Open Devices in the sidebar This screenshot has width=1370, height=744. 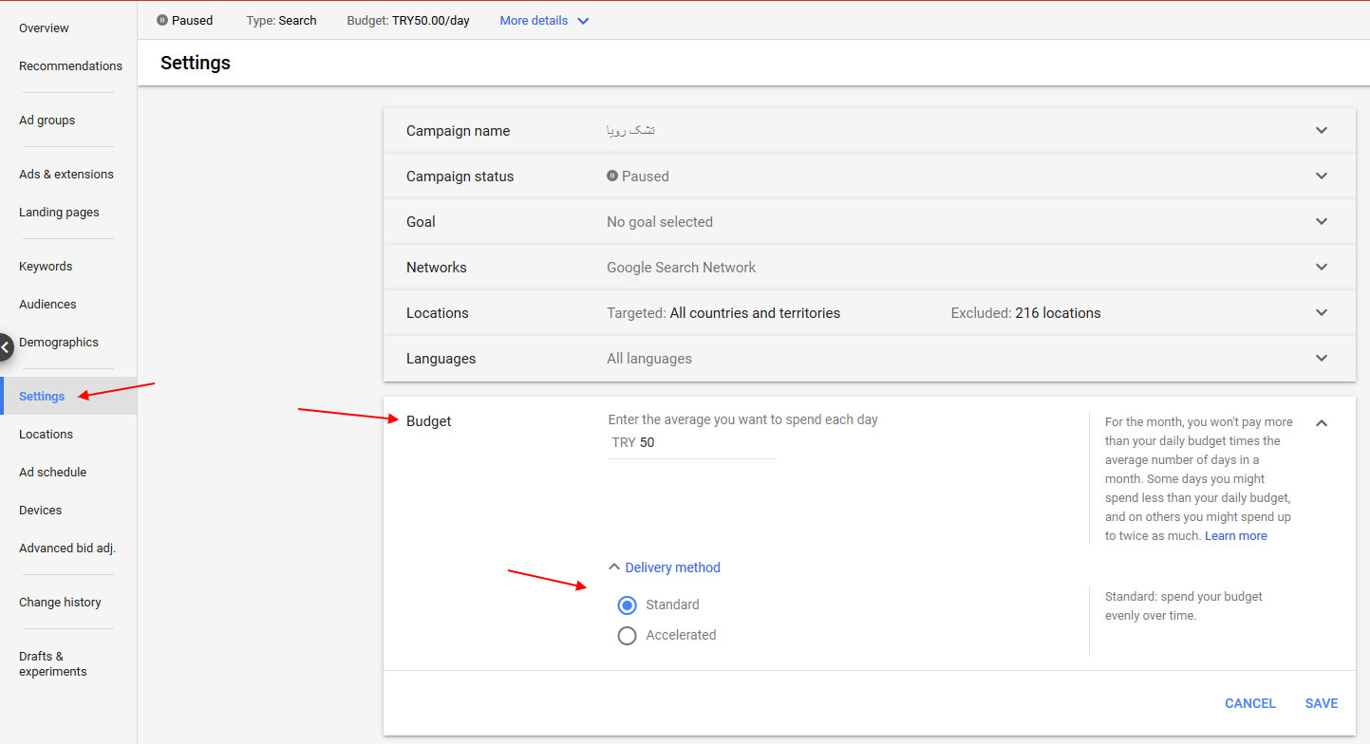click(40, 511)
